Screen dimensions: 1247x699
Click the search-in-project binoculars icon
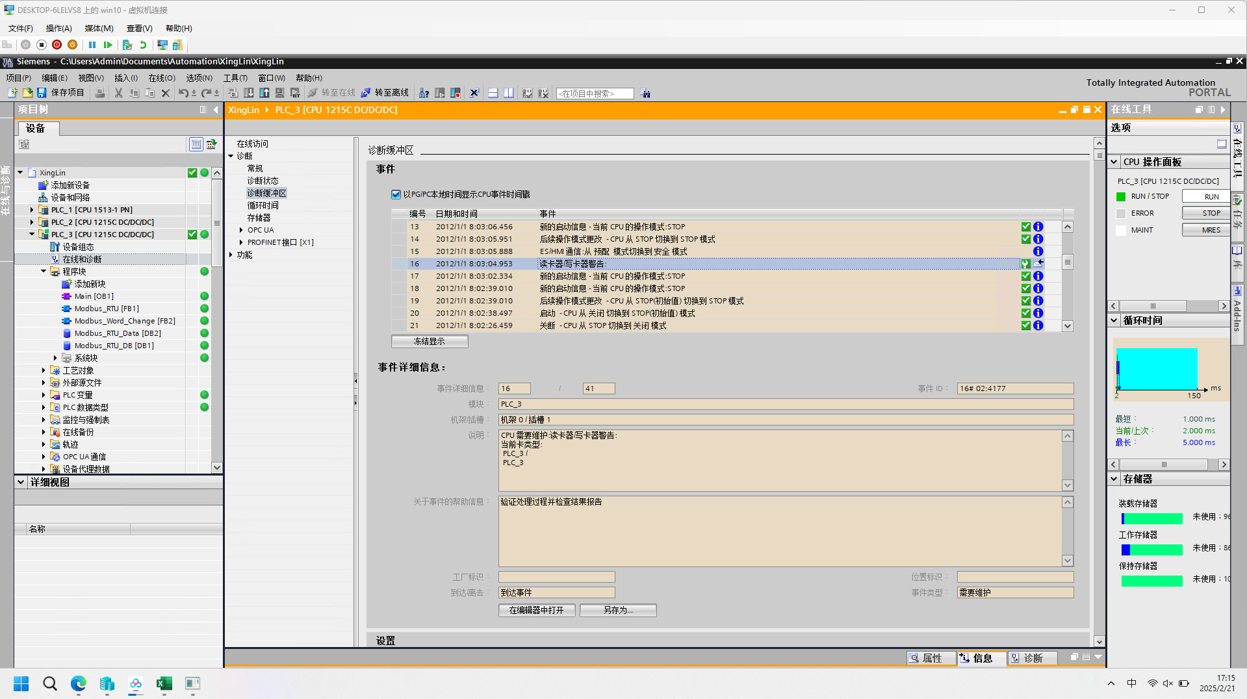pos(645,93)
